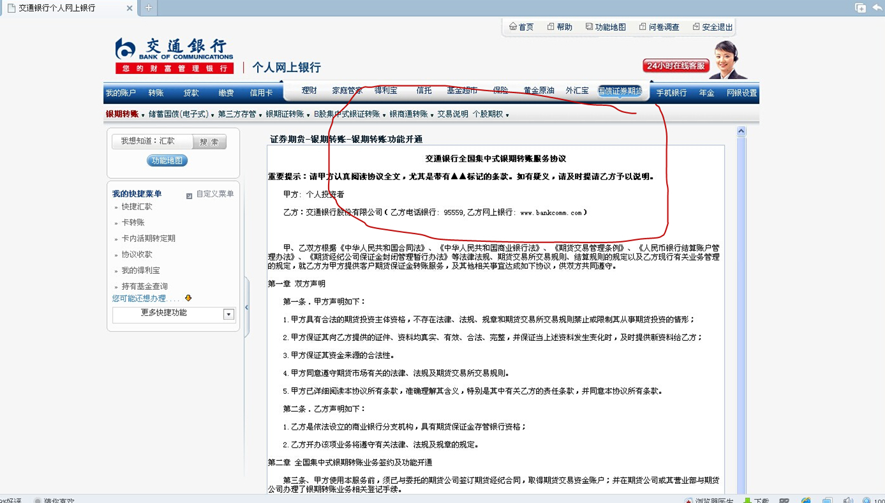885x503 pixels.
Task: Select the 基金超市 navigation tab
Action: [462, 91]
